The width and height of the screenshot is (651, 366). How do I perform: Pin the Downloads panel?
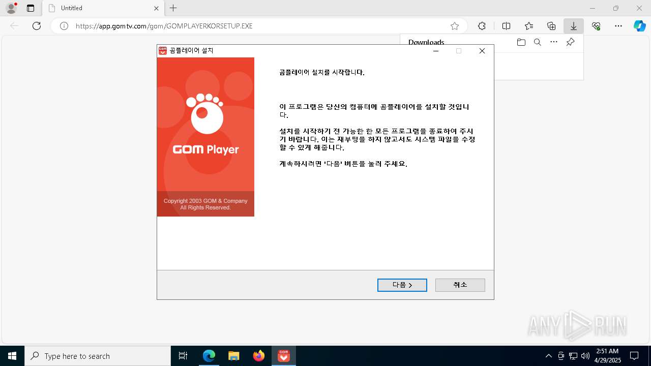tap(570, 42)
